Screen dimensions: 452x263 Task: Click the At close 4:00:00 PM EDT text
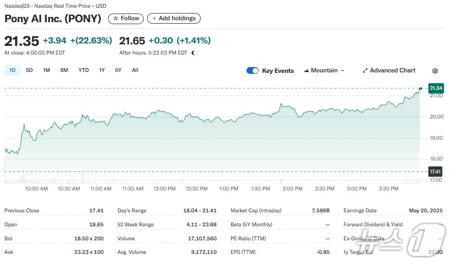35,53
